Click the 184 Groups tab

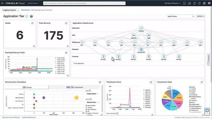[26, 87]
